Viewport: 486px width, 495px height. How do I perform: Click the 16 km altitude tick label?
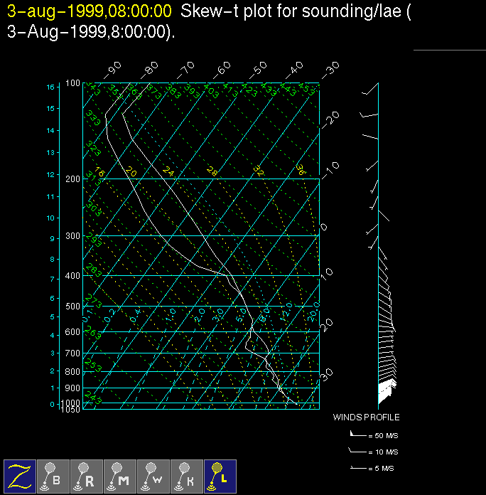click(50, 87)
